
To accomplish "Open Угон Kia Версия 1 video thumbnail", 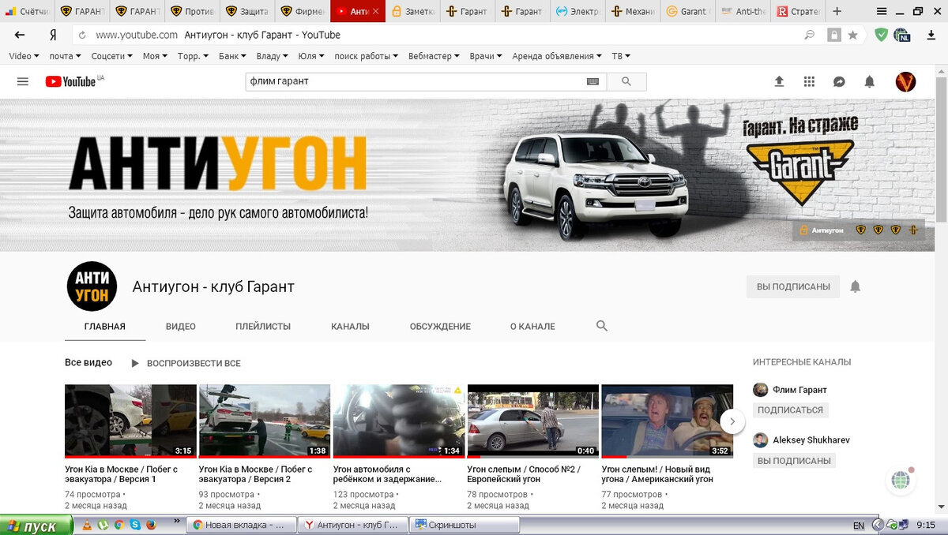I will [130, 421].
